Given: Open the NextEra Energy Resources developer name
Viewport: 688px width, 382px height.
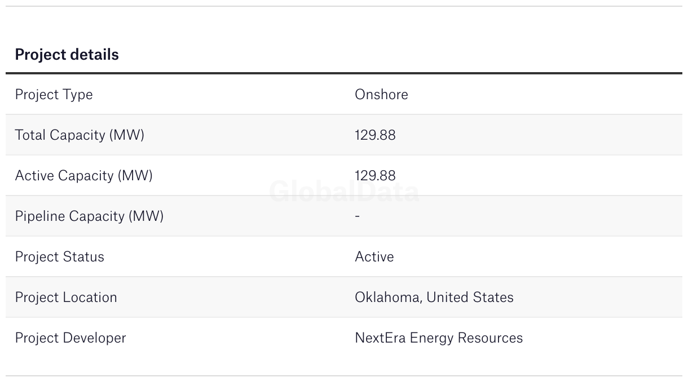Looking at the screenshot, I should tap(439, 338).
